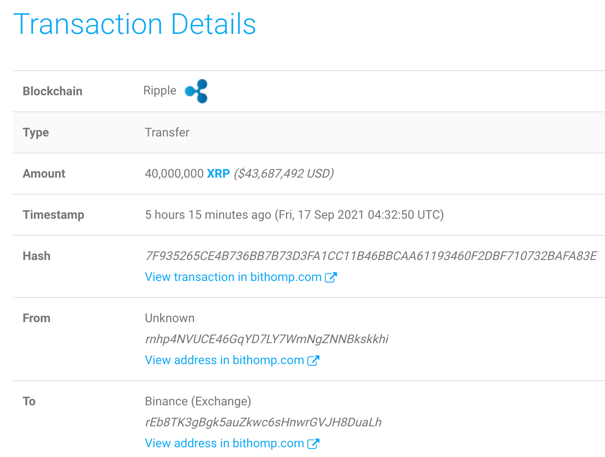The image size is (605, 457).
Task: Click the Ripple blockchain logo icon
Action: [x=196, y=91]
